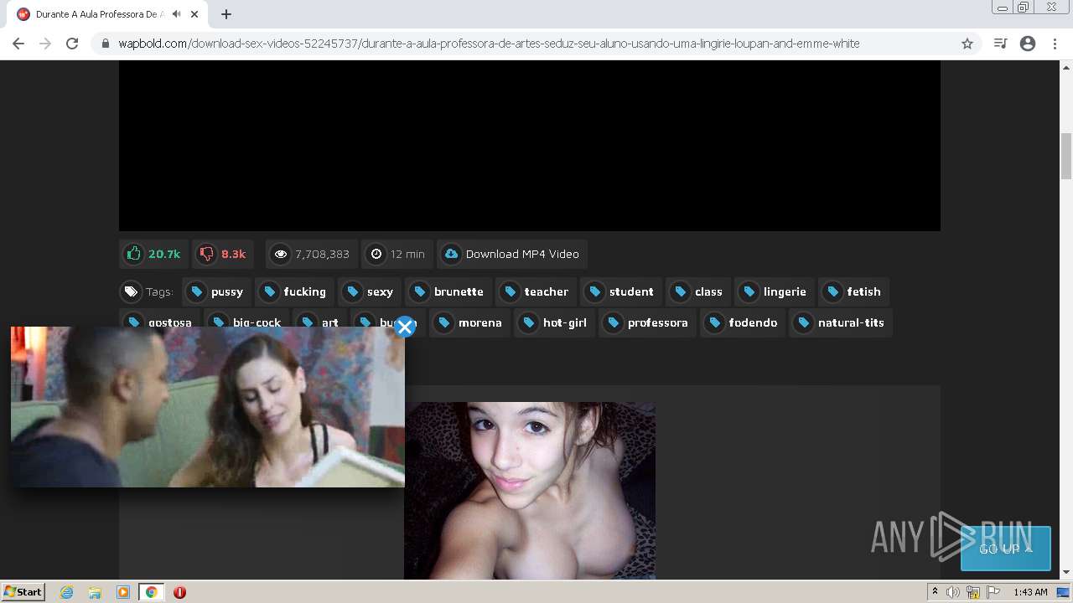Open the Windows Start menu
Image resolution: width=1073 pixels, height=603 pixels.
(23, 591)
